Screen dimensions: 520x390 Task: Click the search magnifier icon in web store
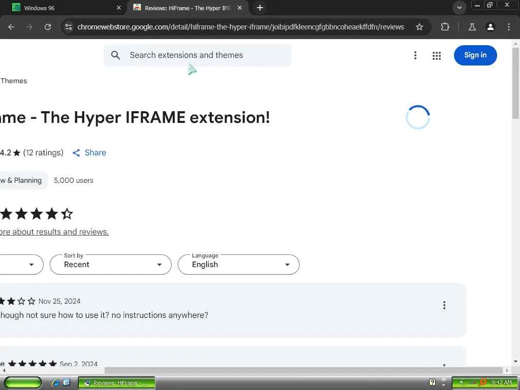[x=115, y=55]
